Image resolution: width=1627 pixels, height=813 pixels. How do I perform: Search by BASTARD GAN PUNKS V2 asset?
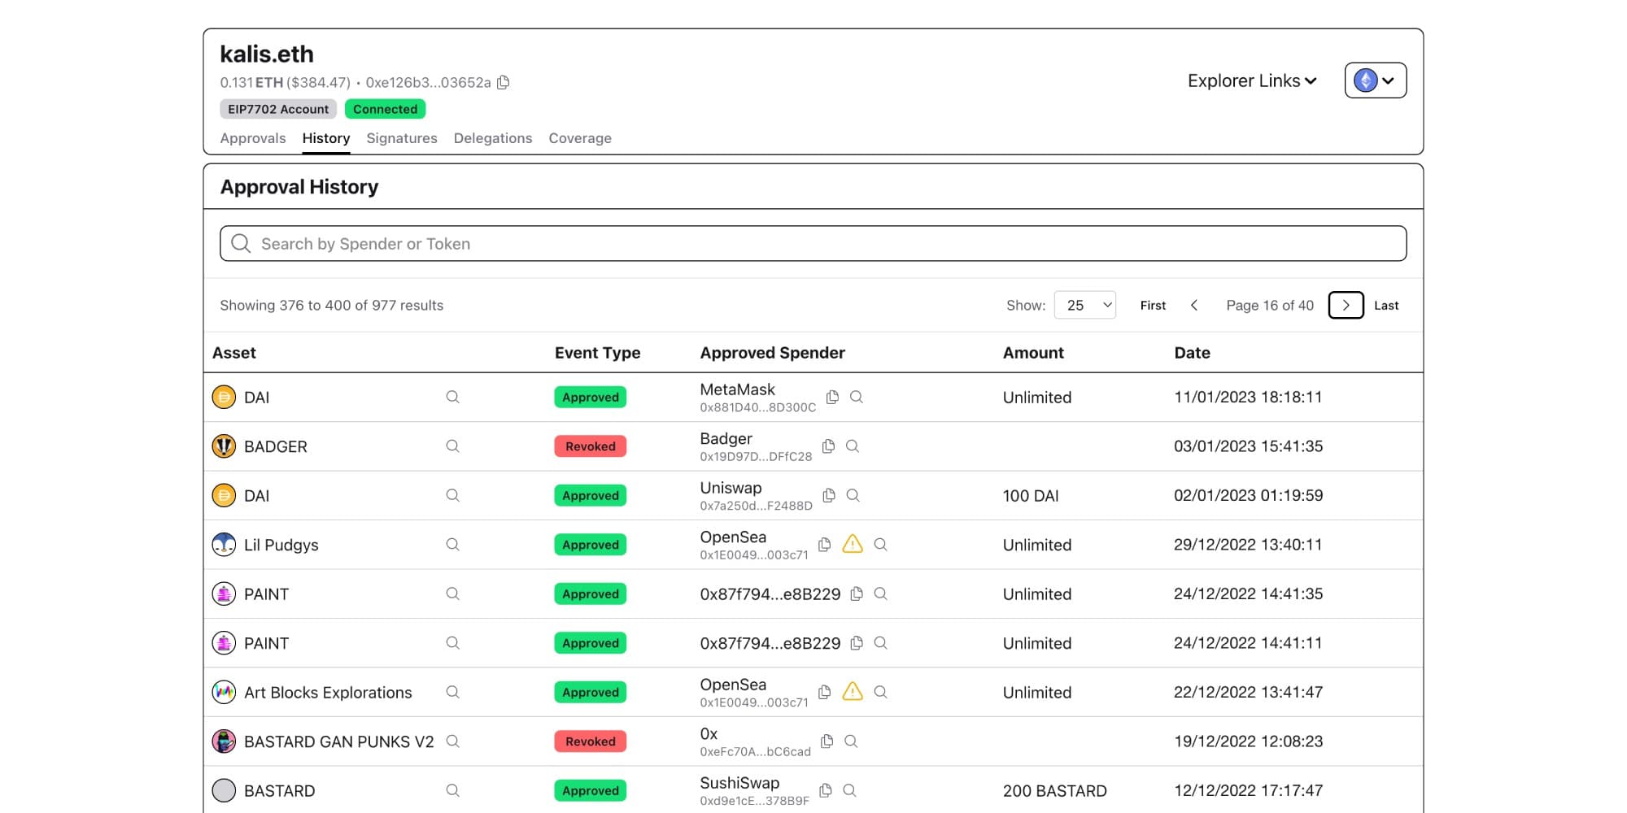(452, 741)
